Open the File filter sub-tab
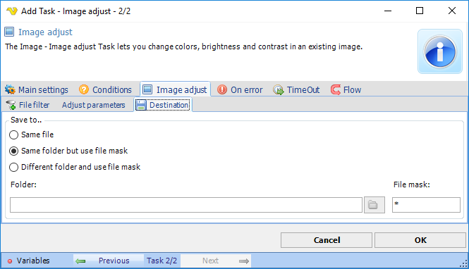 point(28,105)
